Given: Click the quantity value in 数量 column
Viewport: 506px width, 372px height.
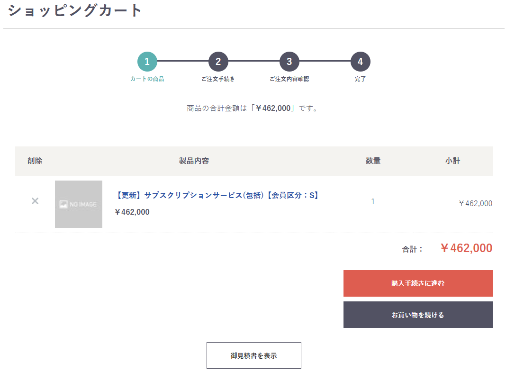Looking at the screenshot, I should [373, 202].
